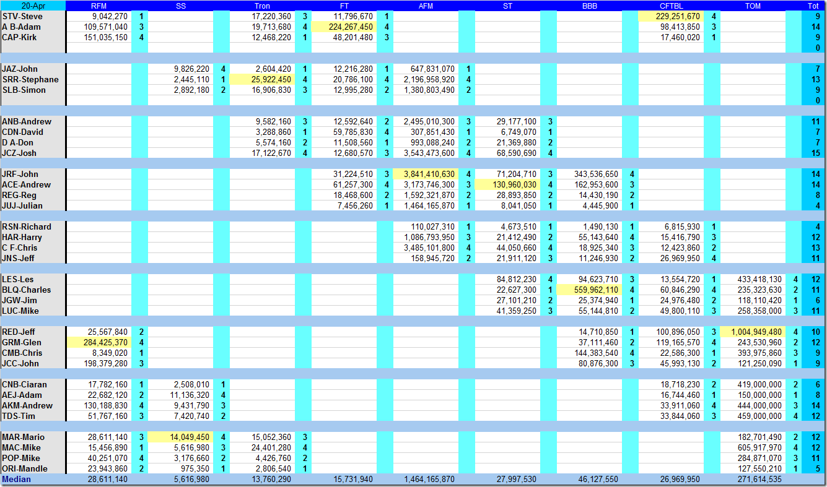
Task: Click the Median row label
Action: [33, 479]
